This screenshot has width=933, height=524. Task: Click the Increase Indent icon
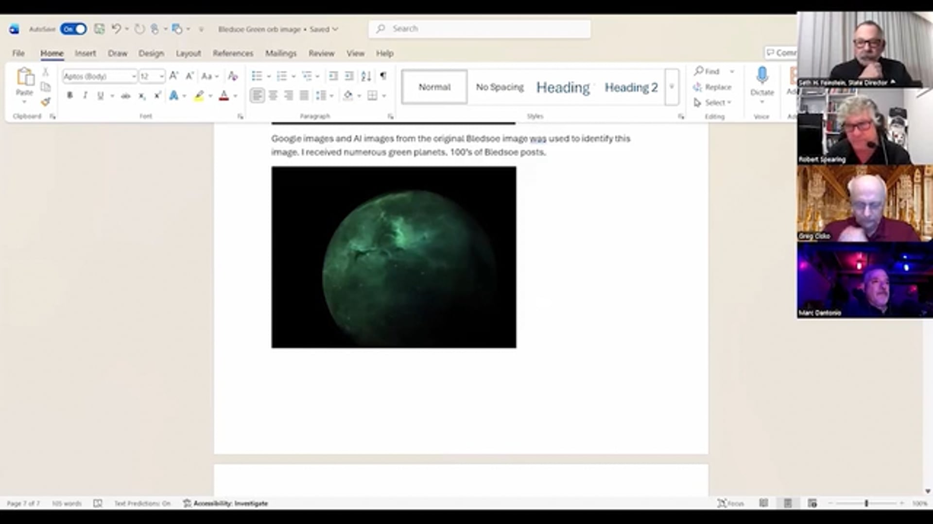coord(349,76)
